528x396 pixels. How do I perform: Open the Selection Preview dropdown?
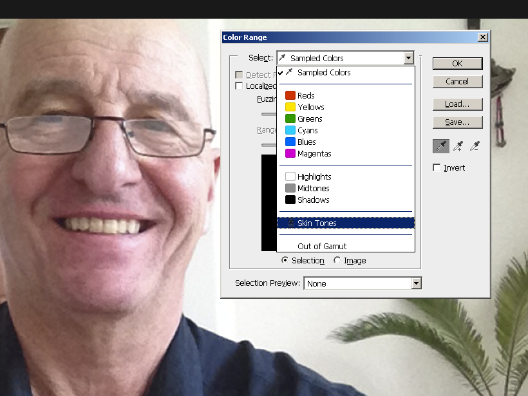click(416, 283)
